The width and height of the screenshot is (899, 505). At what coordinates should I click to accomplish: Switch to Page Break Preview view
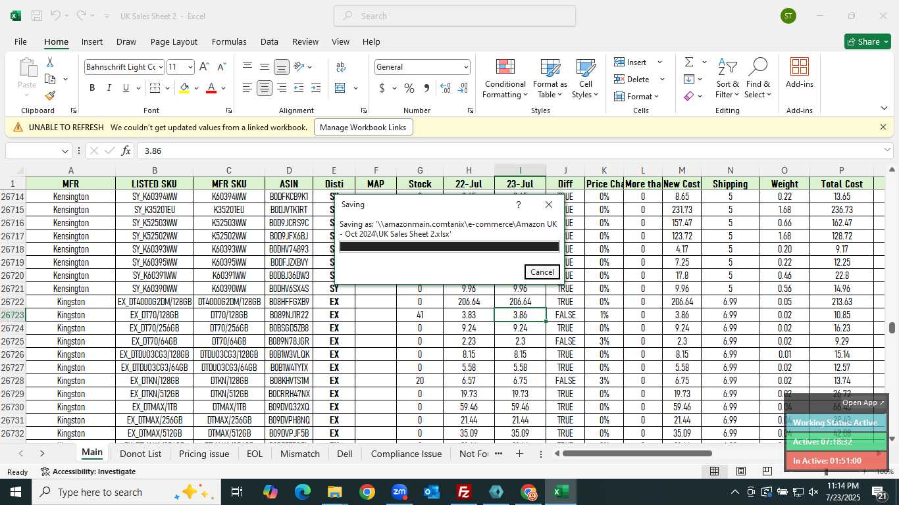tap(767, 471)
